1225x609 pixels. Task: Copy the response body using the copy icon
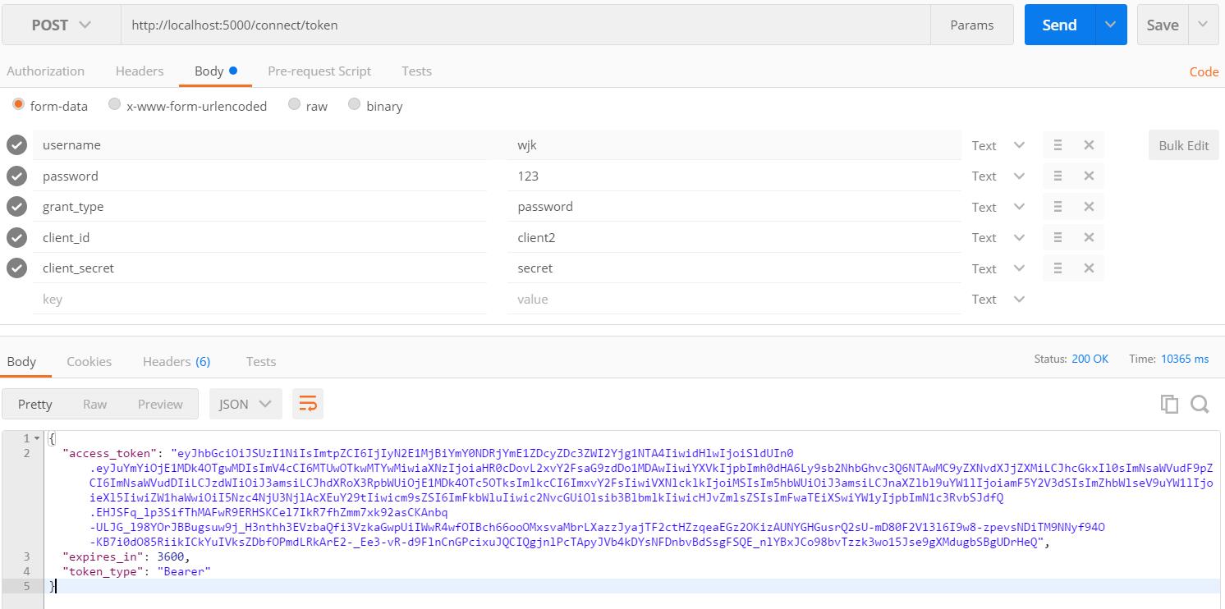(1169, 403)
